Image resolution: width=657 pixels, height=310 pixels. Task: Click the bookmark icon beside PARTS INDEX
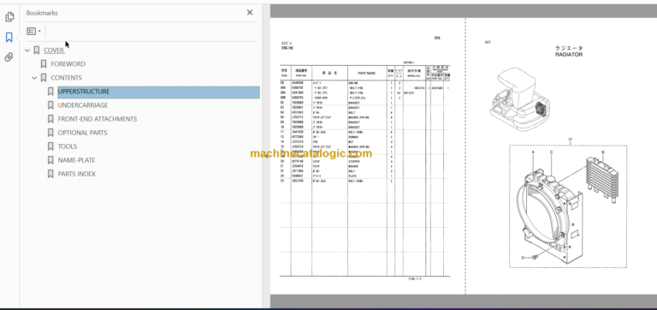click(x=50, y=174)
